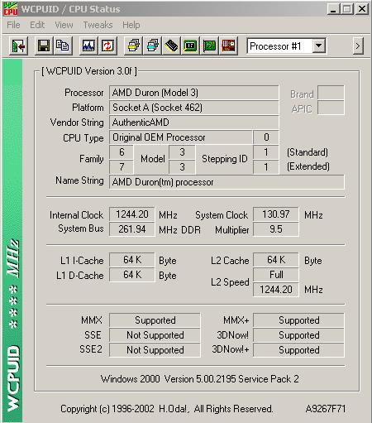Click the L1 D-Cache 64 K value
372x423 pixels.
(x=132, y=275)
